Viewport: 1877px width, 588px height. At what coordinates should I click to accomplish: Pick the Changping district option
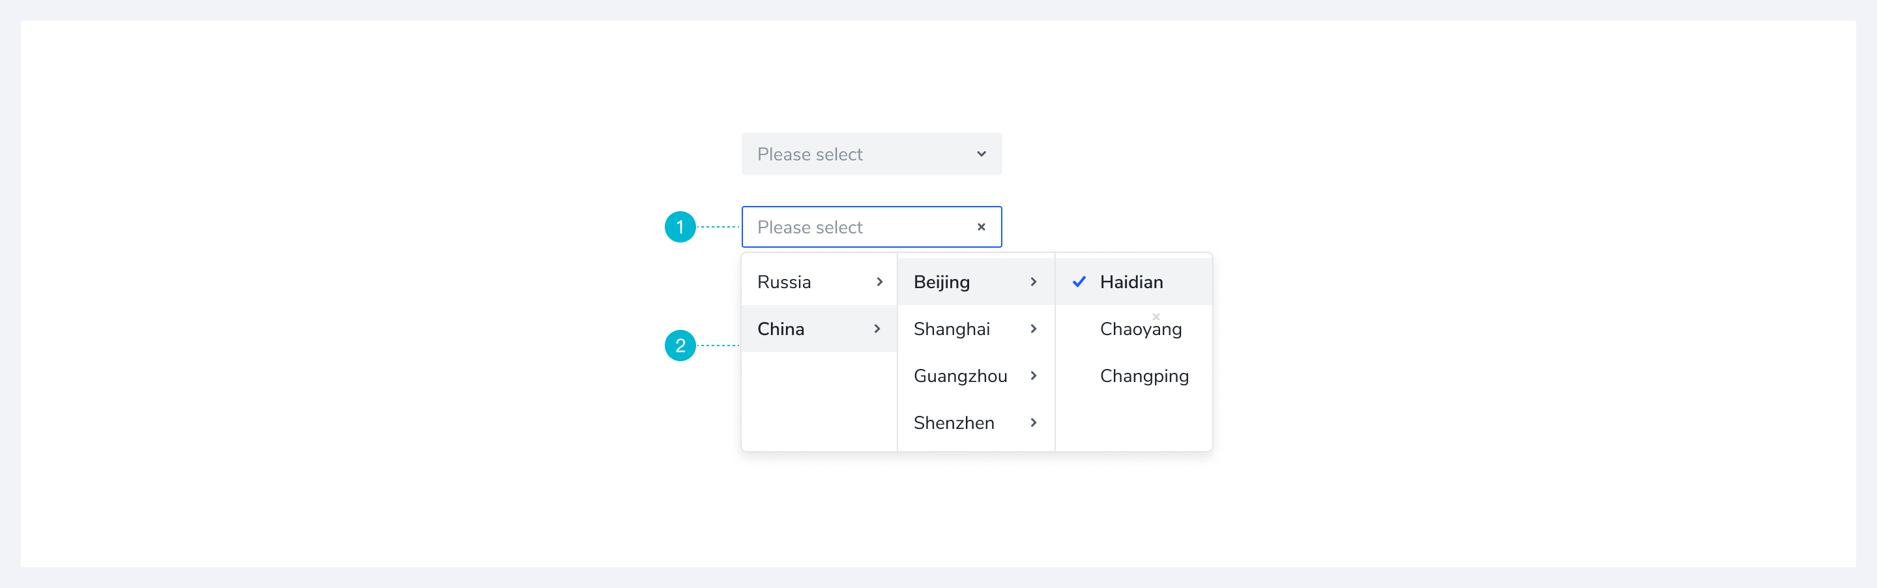pos(1144,376)
